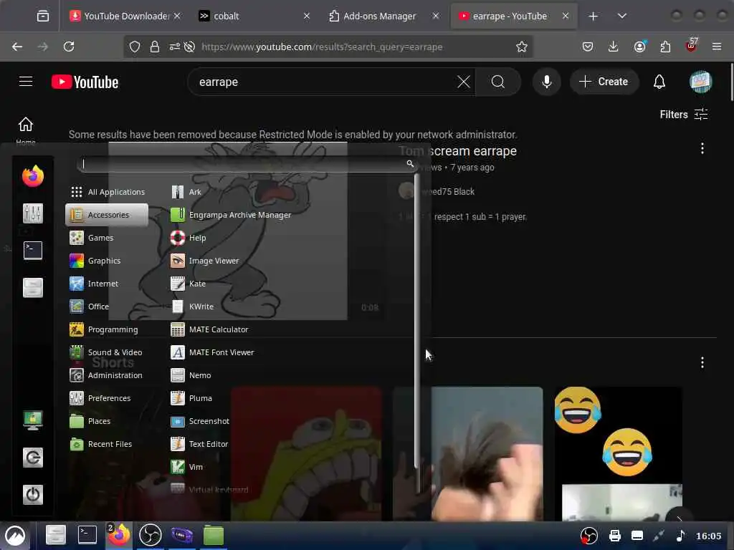Viewport: 734px width, 550px height.
Task: Click the lock screen icon in menu sidebar
Action: (33, 420)
